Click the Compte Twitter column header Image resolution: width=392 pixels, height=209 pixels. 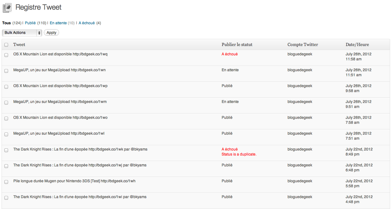[303, 45]
